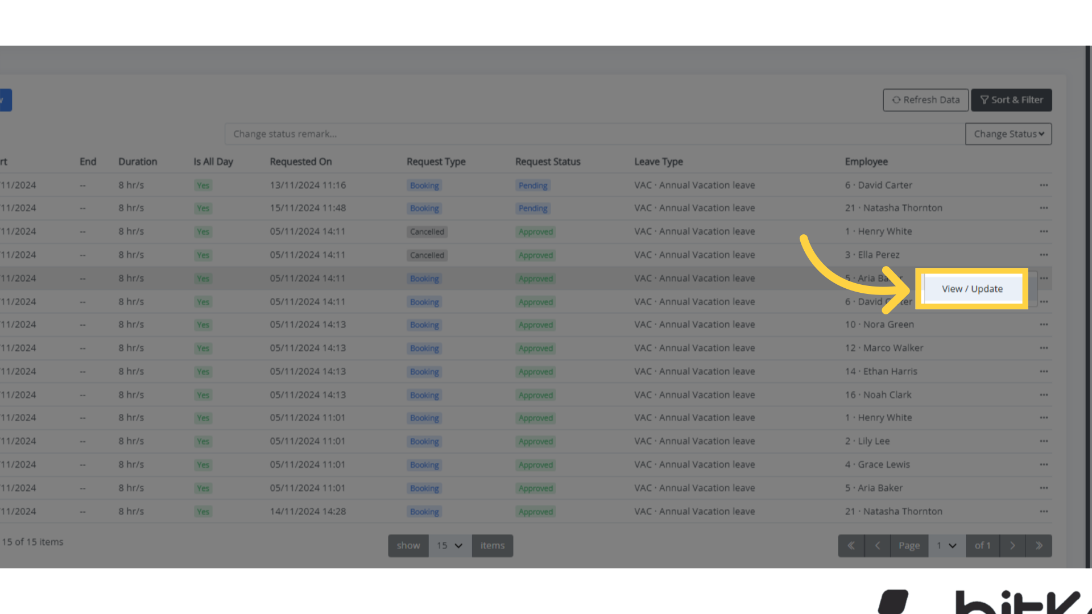Screen dimensions: 1092x614
Task: Click the actions icon on Henry White's cancelled row
Action: (x=1044, y=231)
